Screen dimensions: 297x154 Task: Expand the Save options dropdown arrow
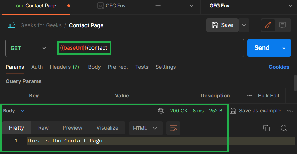[x=244, y=25]
